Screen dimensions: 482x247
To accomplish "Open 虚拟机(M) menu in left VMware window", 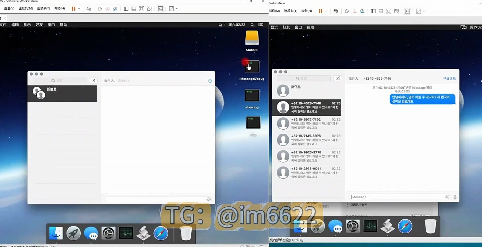I will click(x=25, y=8).
